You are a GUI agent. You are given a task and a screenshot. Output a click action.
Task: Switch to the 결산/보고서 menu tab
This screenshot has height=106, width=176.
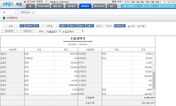click(x=99, y=6)
